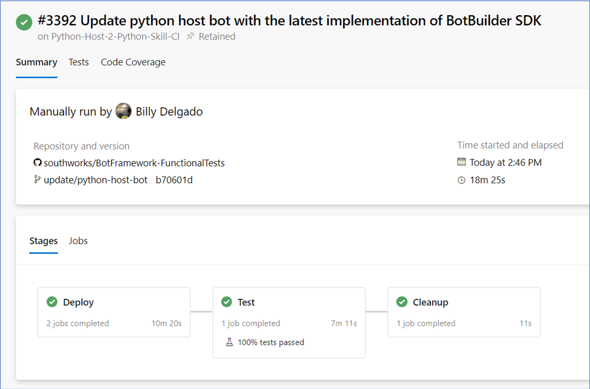Click the calendar icon beside start time

pyautogui.click(x=461, y=162)
